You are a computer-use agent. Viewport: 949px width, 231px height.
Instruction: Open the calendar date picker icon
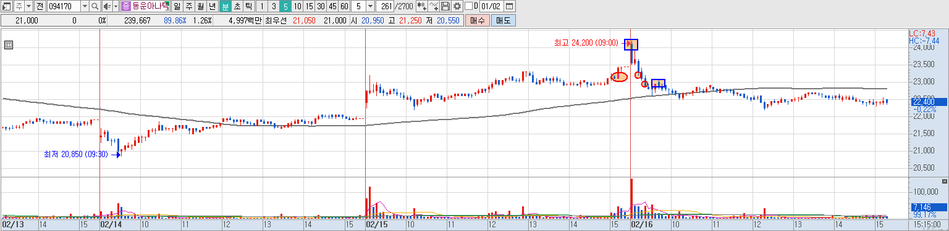(x=510, y=6)
